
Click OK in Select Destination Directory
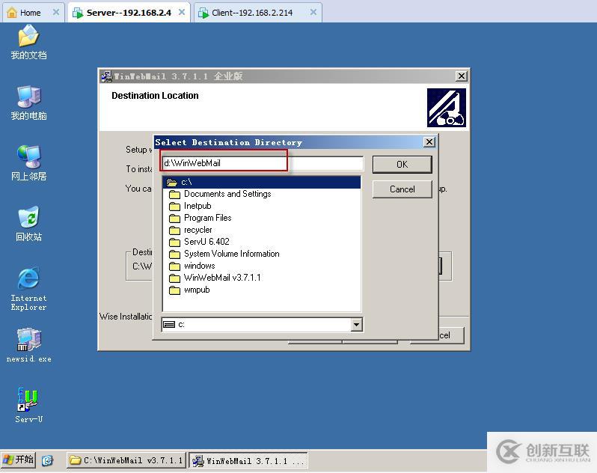pos(402,165)
